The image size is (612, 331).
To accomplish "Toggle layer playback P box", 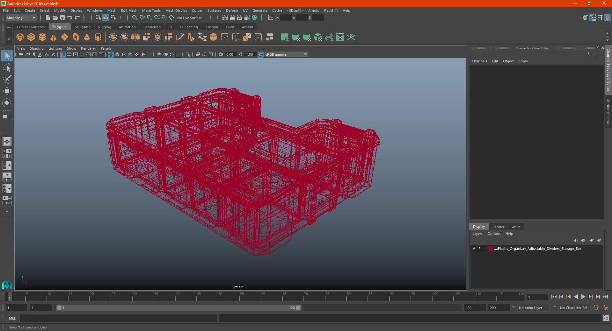I will 479,249.
